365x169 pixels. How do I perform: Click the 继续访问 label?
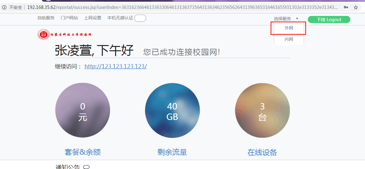68,67
